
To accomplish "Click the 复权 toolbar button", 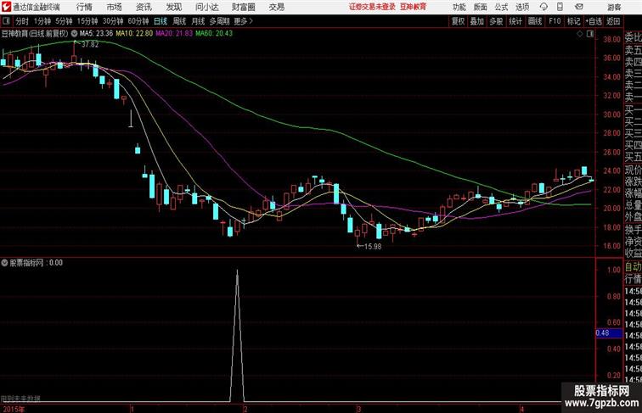I will (459, 21).
